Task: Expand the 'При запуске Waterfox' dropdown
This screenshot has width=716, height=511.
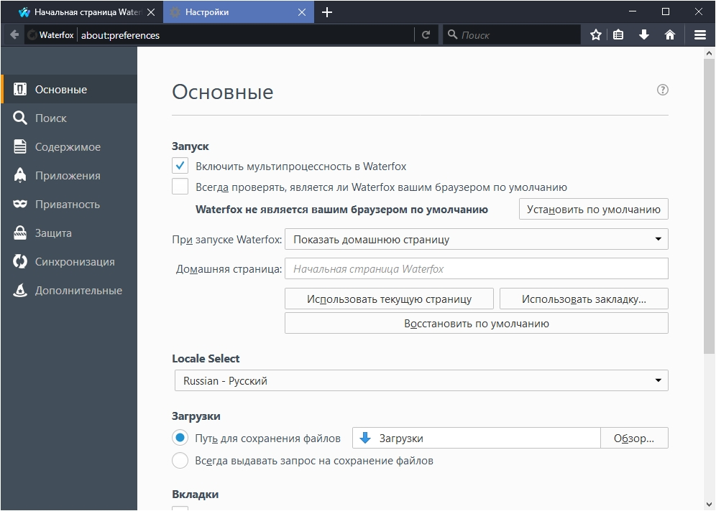Action: (476, 239)
